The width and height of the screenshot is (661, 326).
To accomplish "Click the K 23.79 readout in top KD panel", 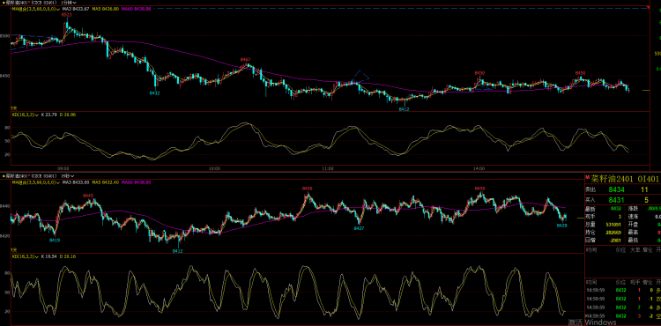I will pos(48,115).
